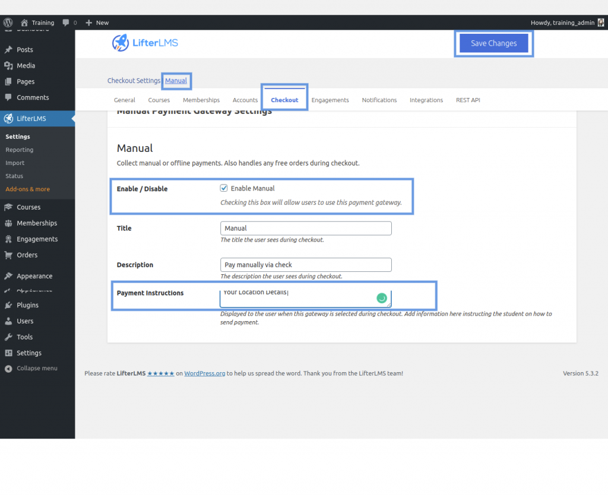This screenshot has width=608, height=495.
Task: Open the Memberships settings tab
Action: (x=201, y=100)
